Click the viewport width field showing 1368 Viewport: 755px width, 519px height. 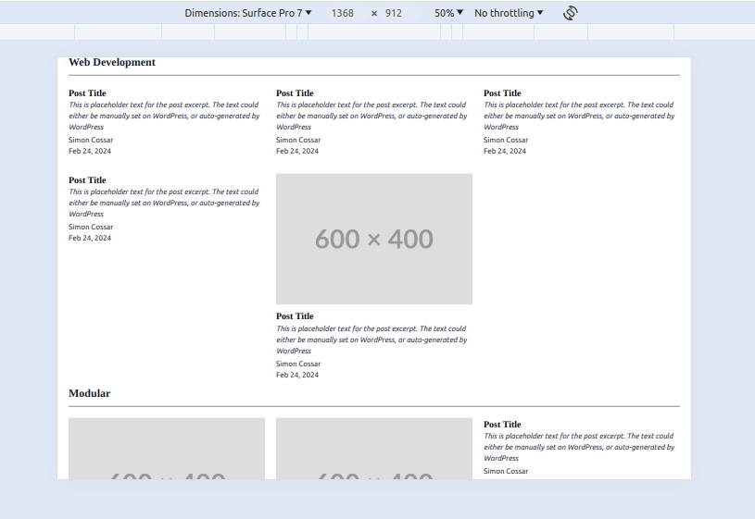pyautogui.click(x=343, y=13)
